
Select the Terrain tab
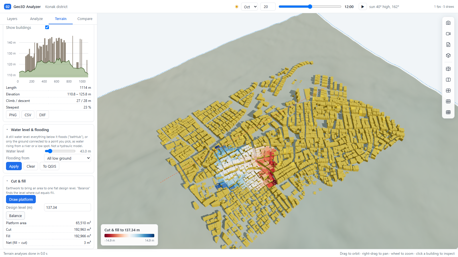pos(61,19)
